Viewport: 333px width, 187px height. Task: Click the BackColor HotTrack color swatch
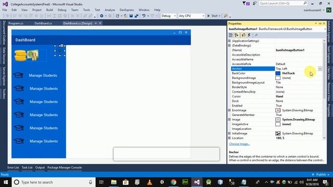click(x=278, y=73)
